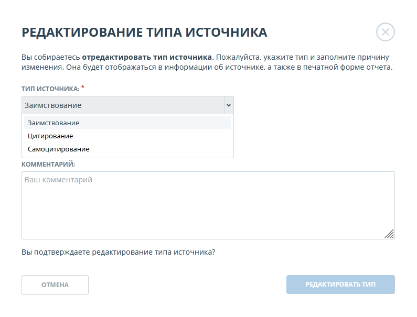
Task: Click second line of description paragraph
Action: 207,68
